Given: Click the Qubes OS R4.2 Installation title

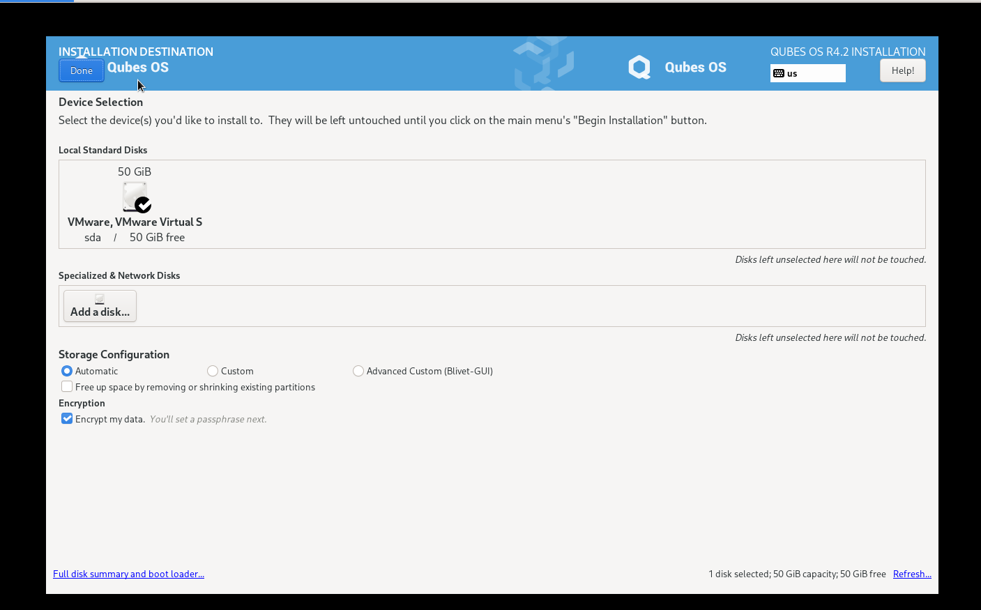Looking at the screenshot, I should coord(848,52).
